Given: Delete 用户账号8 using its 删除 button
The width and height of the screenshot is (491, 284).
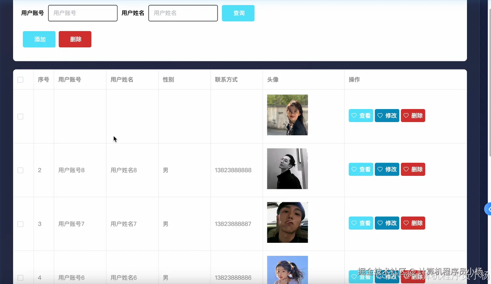Looking at the screenshot, I should click(x=413, y=169).
